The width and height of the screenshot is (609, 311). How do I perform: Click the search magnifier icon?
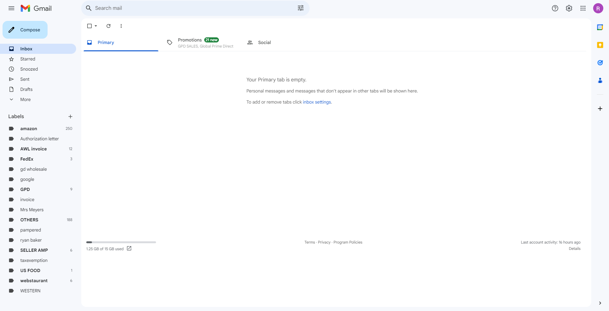point(89,8)
